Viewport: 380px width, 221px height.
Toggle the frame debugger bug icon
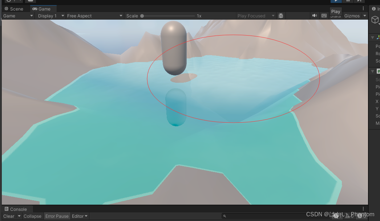[x=281, y=16]
